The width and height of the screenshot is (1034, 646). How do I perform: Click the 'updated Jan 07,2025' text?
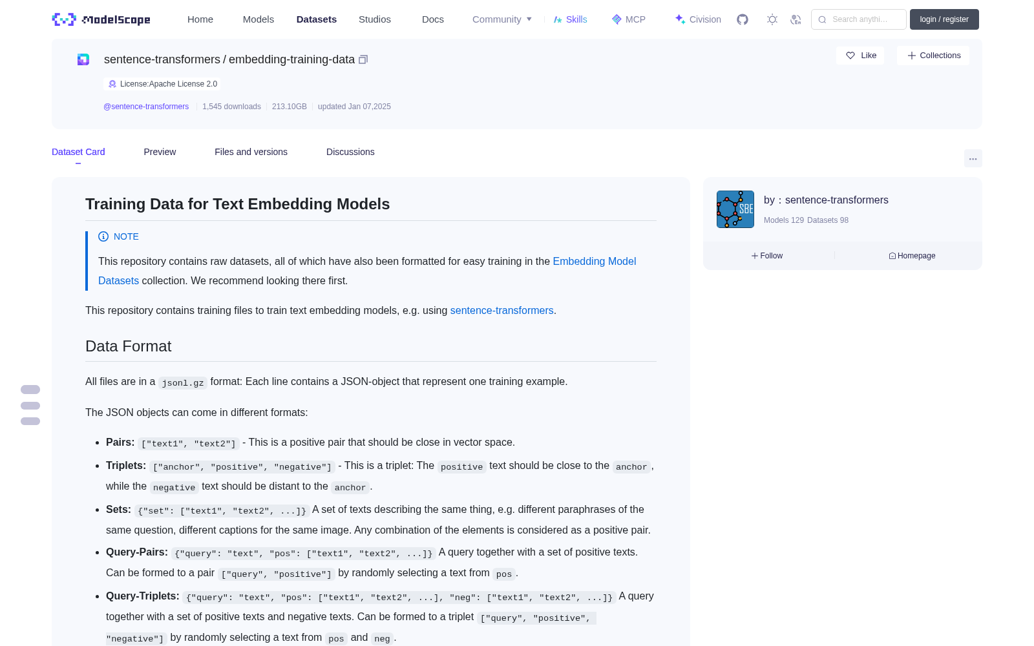pyautogui.click(x=354, y=107)
